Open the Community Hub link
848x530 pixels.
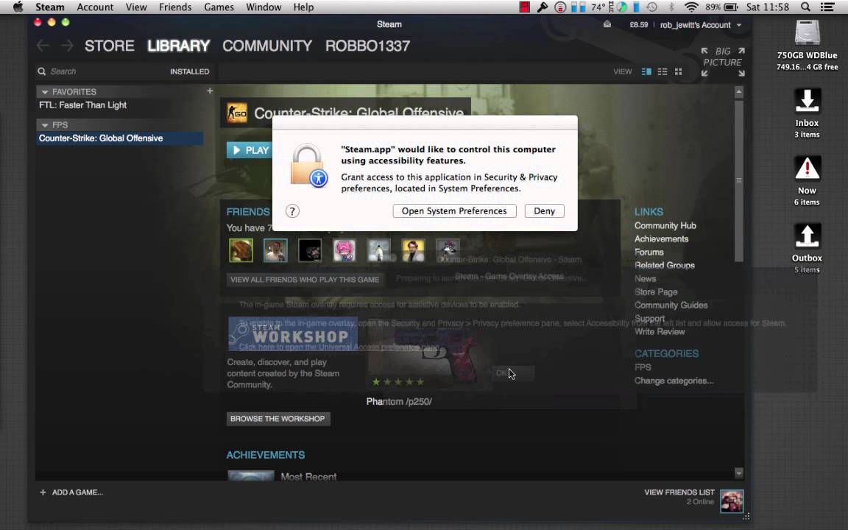665,225
